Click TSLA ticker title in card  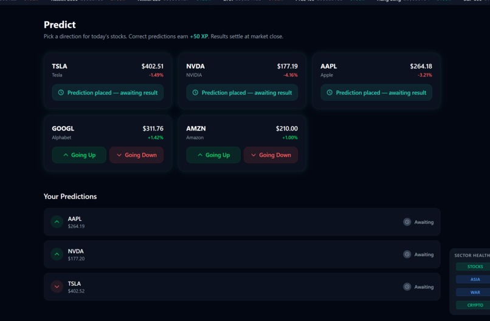(60, 66)
